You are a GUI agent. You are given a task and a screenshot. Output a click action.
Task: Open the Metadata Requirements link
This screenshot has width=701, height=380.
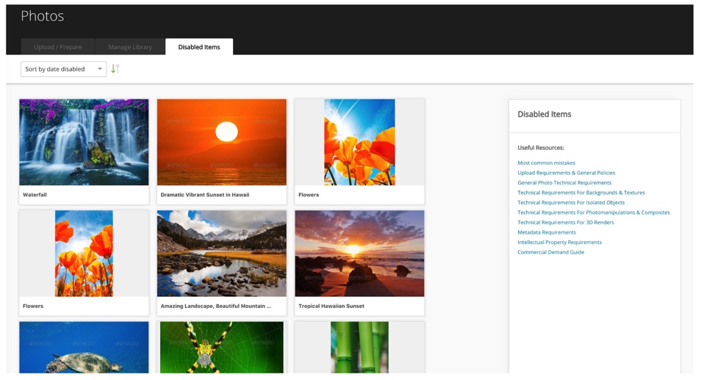click(x=547, y=232)
